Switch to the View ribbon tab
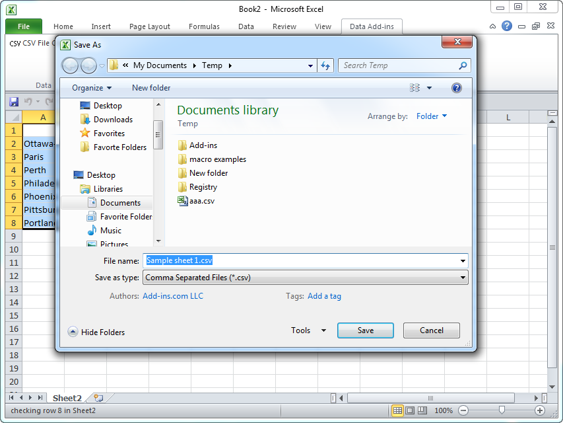This screenshot has height=423, width=563. click(323, 26)
